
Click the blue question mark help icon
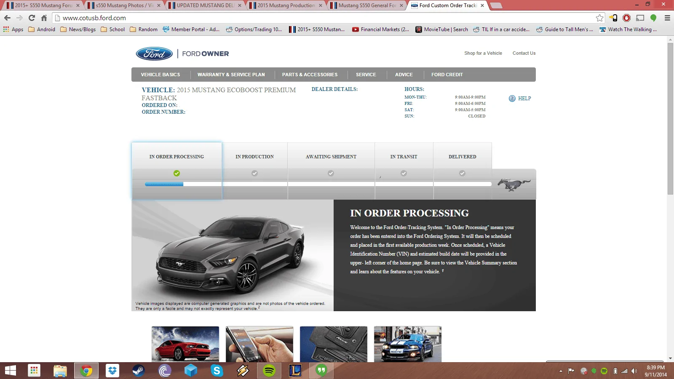(x=512, y=99)
